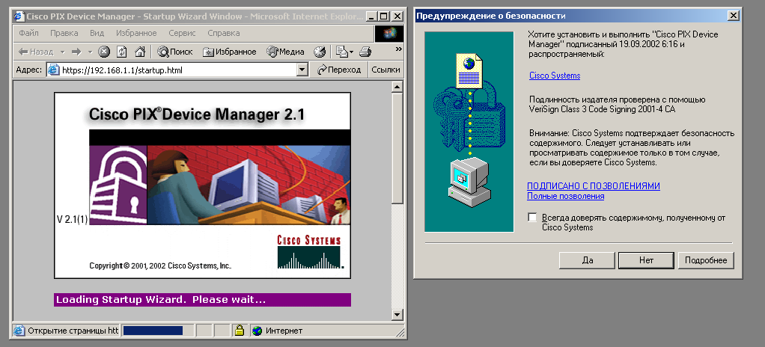Click the certificate document icon in the dialog
Screen dimensions: 765x347
coord(469,71)
